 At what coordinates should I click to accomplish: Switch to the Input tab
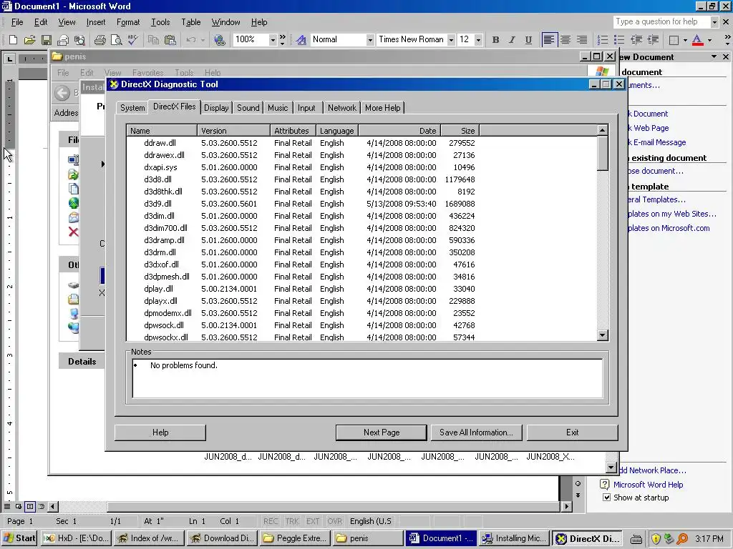click(306, 108)
